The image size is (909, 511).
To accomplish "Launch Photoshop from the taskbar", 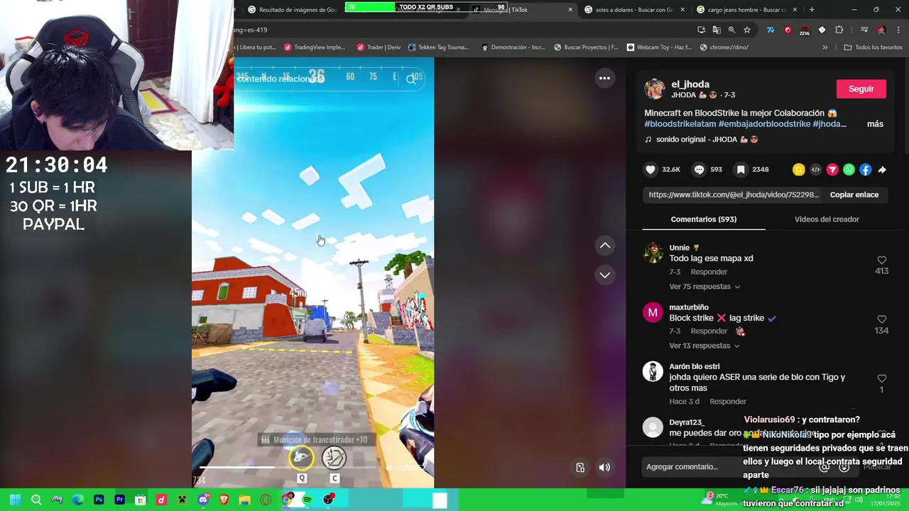I will coord(99,500).
